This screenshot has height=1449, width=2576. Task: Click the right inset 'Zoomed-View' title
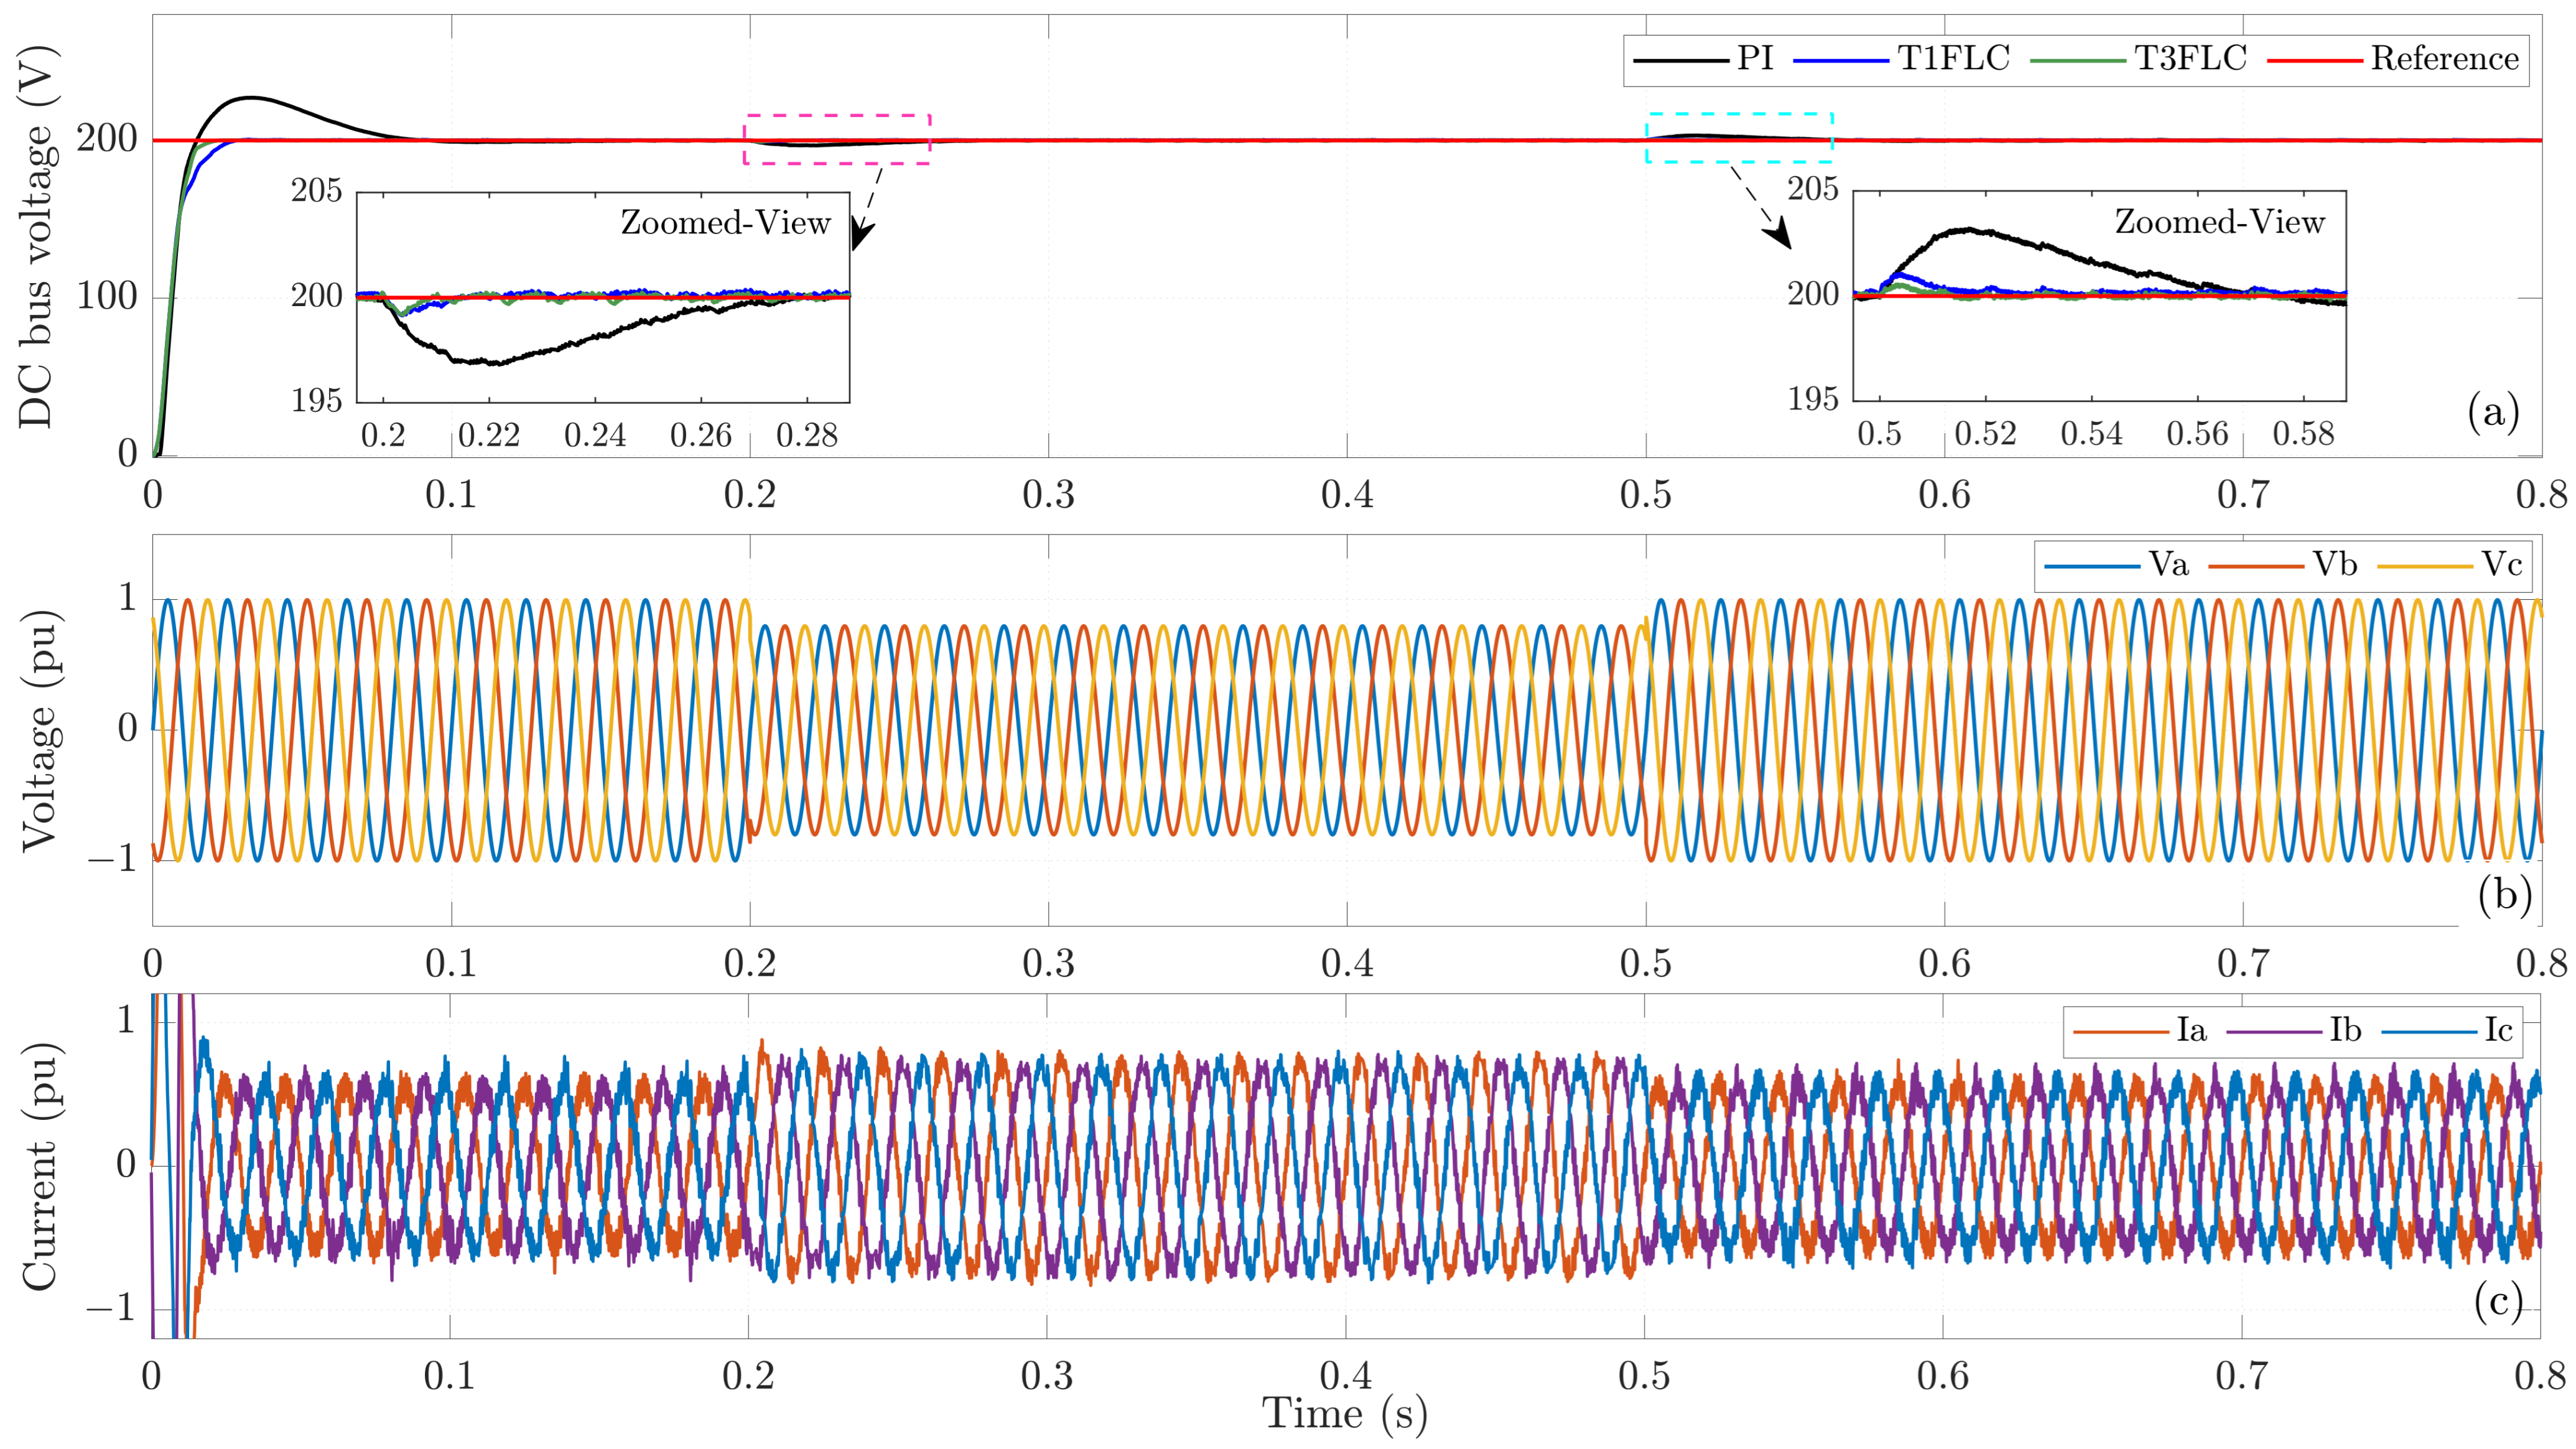coord(2220,222)
